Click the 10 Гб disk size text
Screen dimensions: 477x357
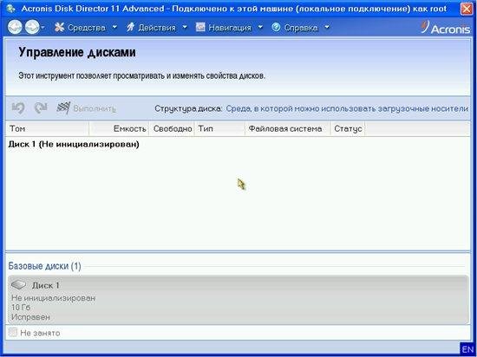tap(21, 308)
